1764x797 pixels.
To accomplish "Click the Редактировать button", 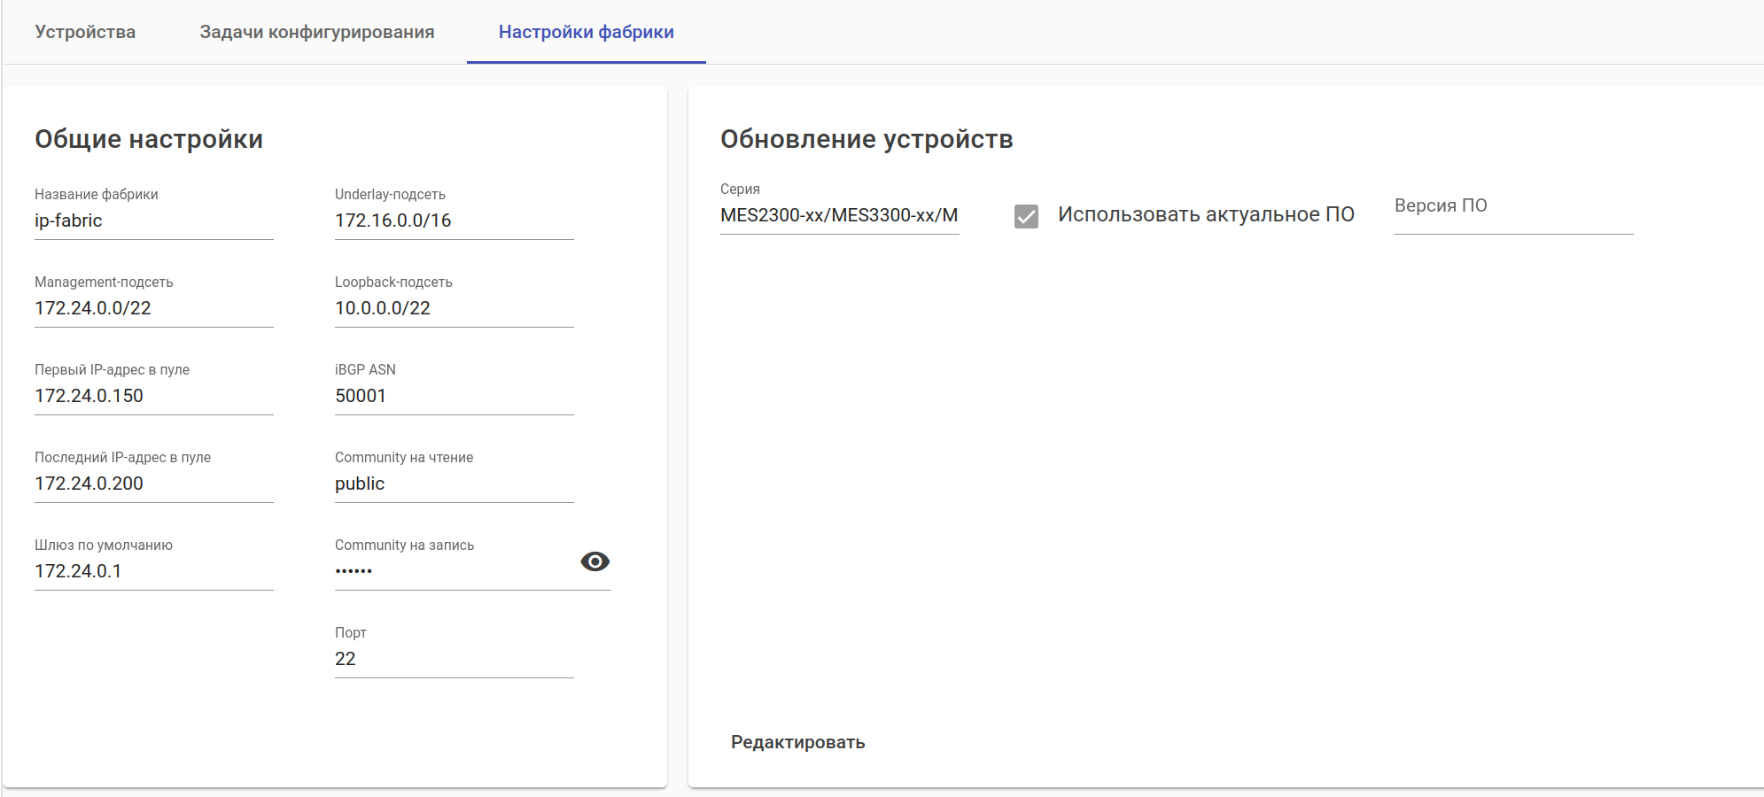I will point(797,742).
